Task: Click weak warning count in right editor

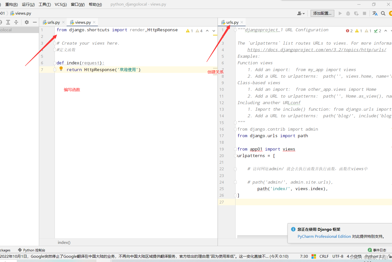Action: click(x=368, y=31)
